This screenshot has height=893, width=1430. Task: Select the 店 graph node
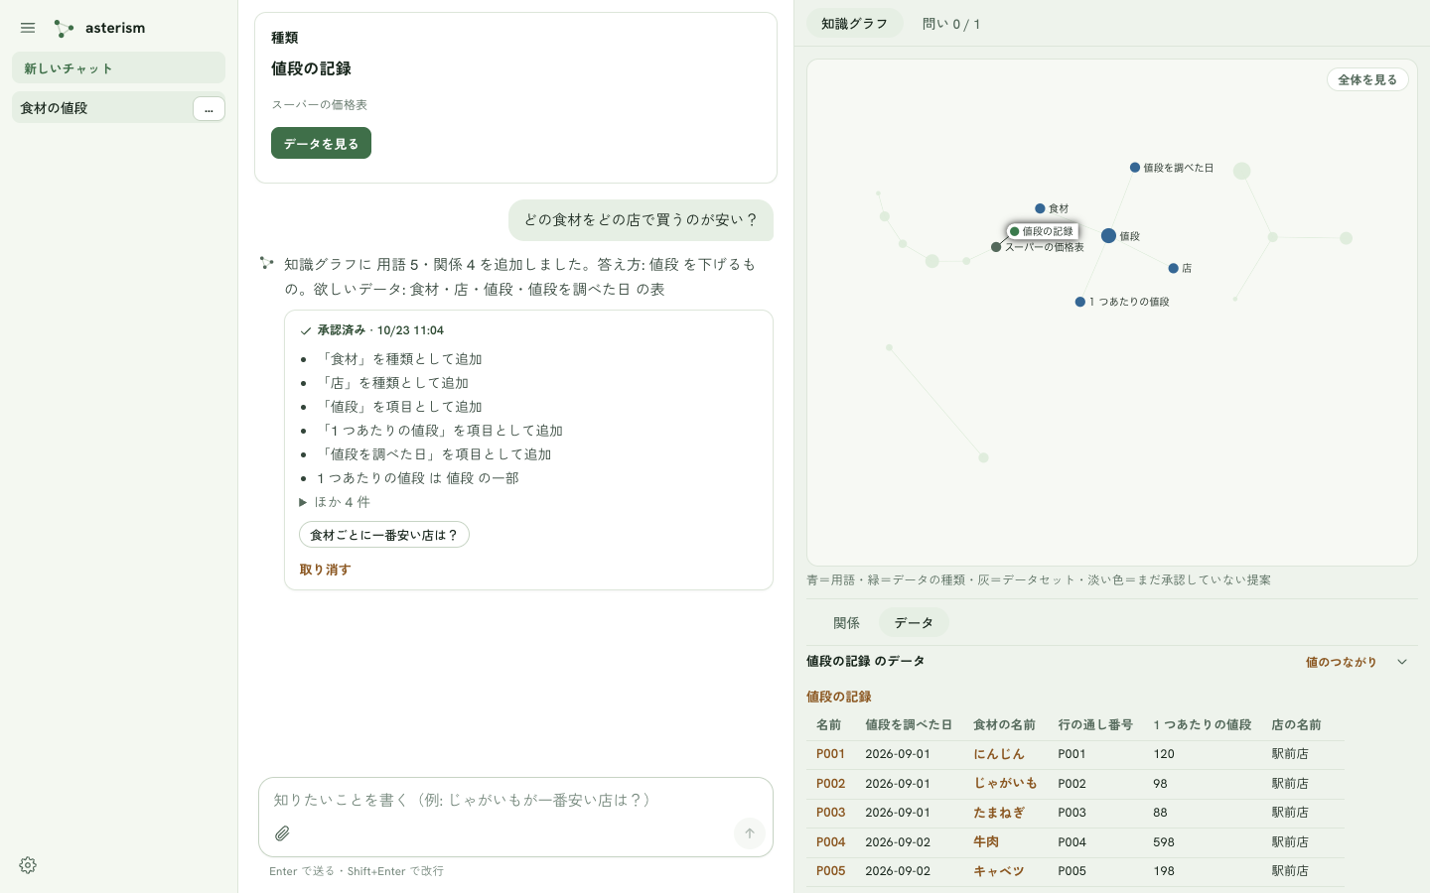click(x=1173, y=268)
